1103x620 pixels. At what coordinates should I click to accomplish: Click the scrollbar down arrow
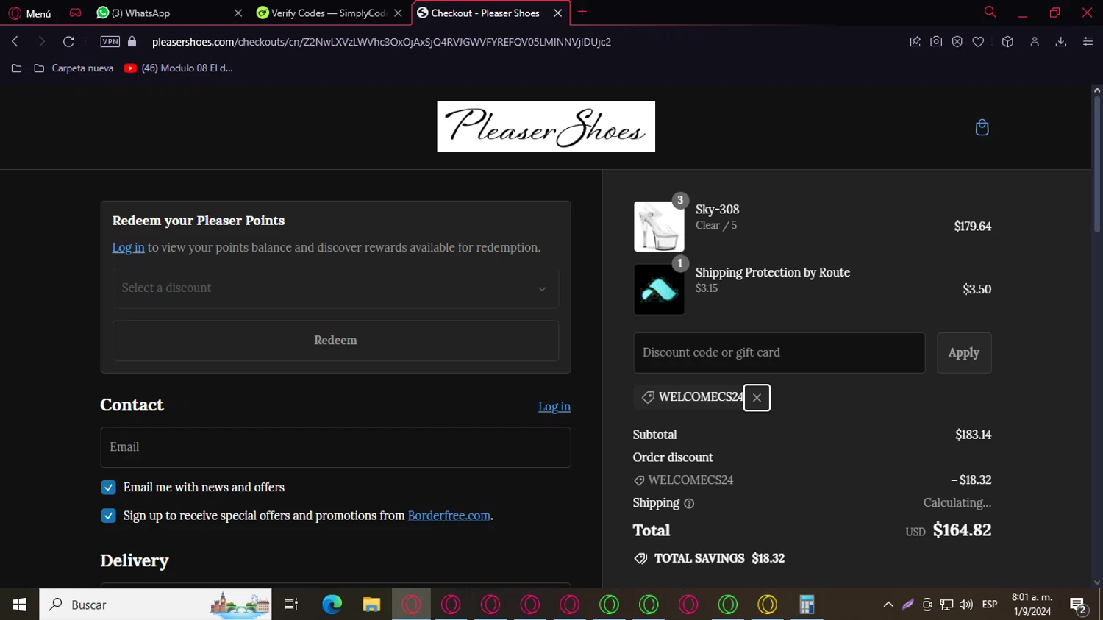(x=1097, y=582)
